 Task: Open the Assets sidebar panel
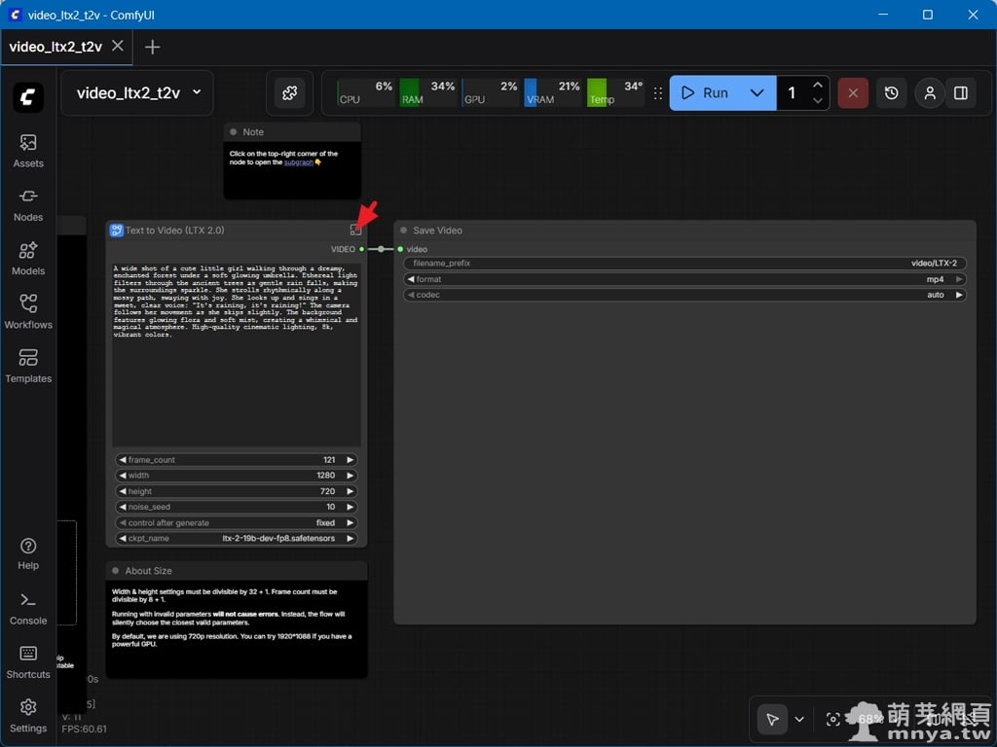(x=28, y=150)
